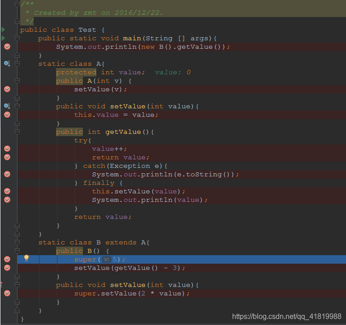
Task: Collapse the getValue method fold
Action: pyautogui.click(x=17, y=132)
